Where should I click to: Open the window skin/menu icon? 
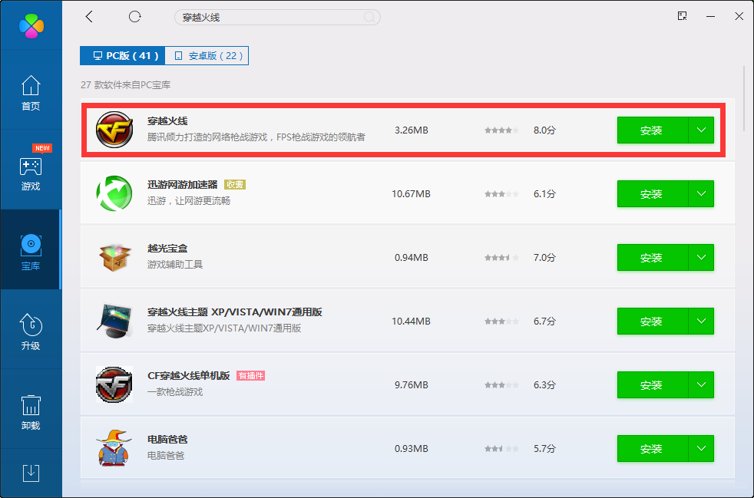[x=682, y=16]
